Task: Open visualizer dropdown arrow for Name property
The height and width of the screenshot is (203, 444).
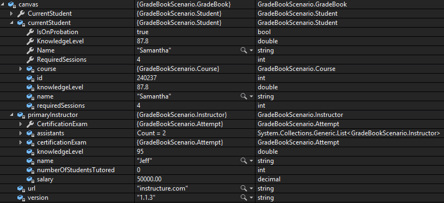Action: (x=251, y=50)
